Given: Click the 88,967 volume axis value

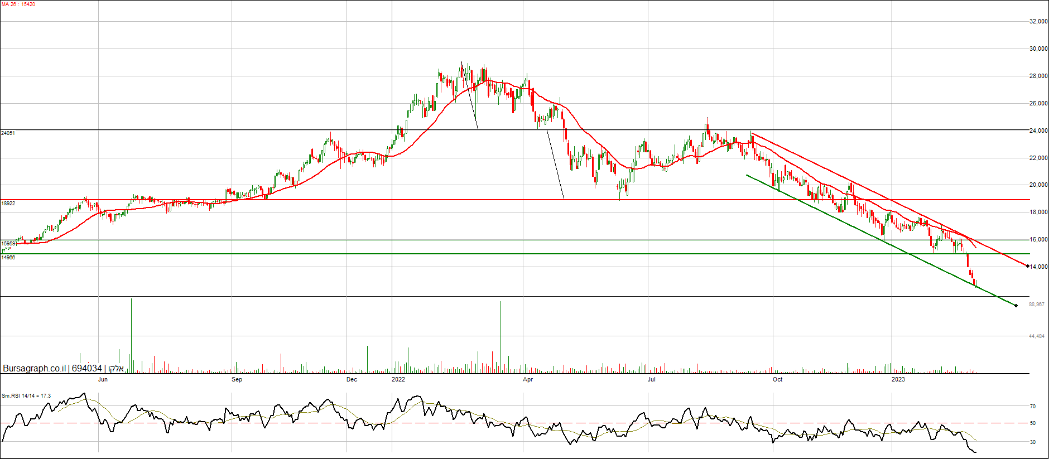Looking at the screenshot, I should [1037, 305].
